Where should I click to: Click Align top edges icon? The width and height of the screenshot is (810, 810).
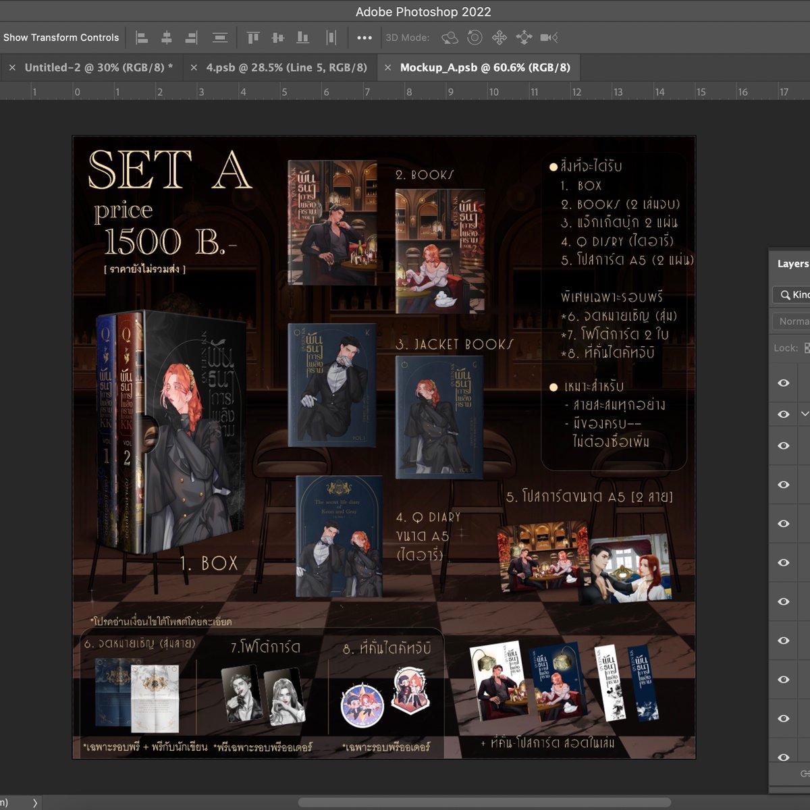pos(253,38)
